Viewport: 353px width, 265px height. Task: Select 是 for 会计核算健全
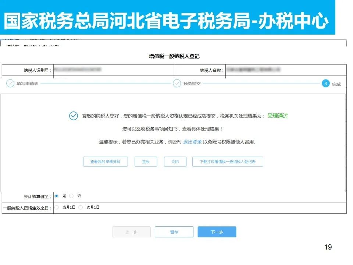click(57, 196)
